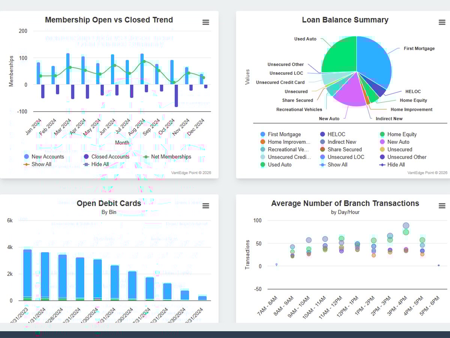Toggle HELOC in the Loan Balance legend
The height and width of the screenshot is (338, 450).
323,134
